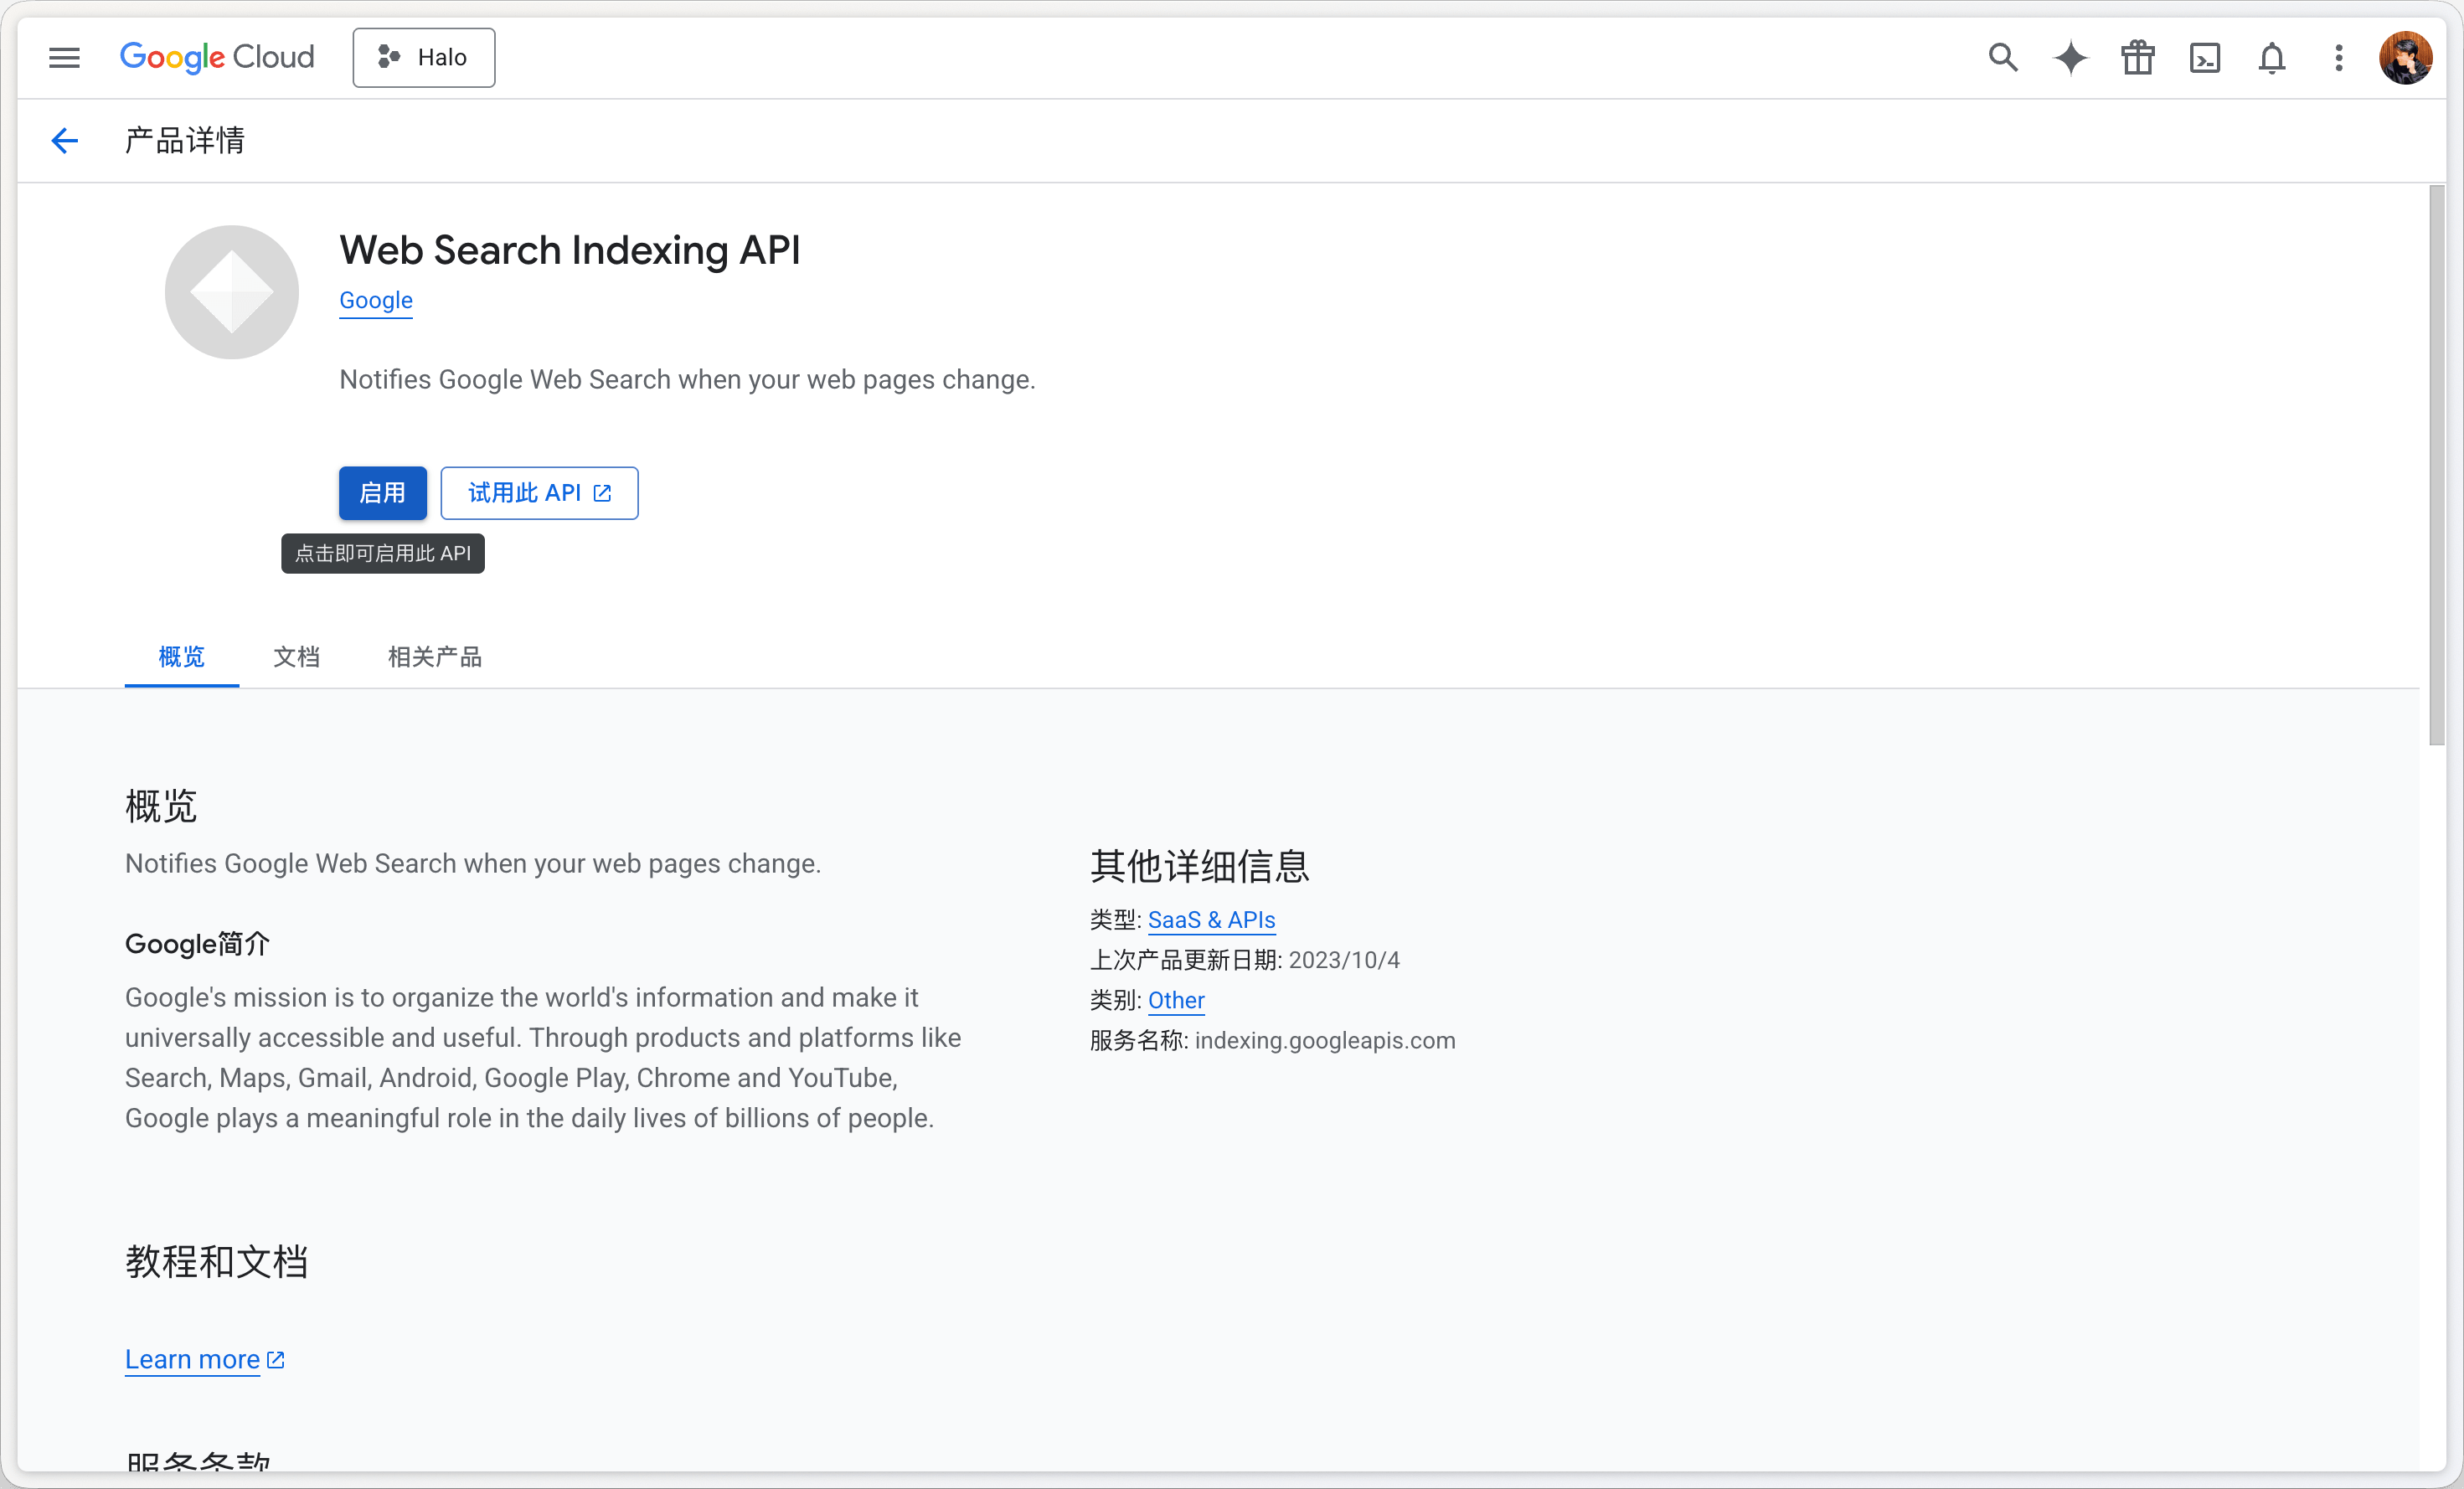Click the Google简介 subheading
Screen dimensions: 2464x1489
(x=198, y=944)
